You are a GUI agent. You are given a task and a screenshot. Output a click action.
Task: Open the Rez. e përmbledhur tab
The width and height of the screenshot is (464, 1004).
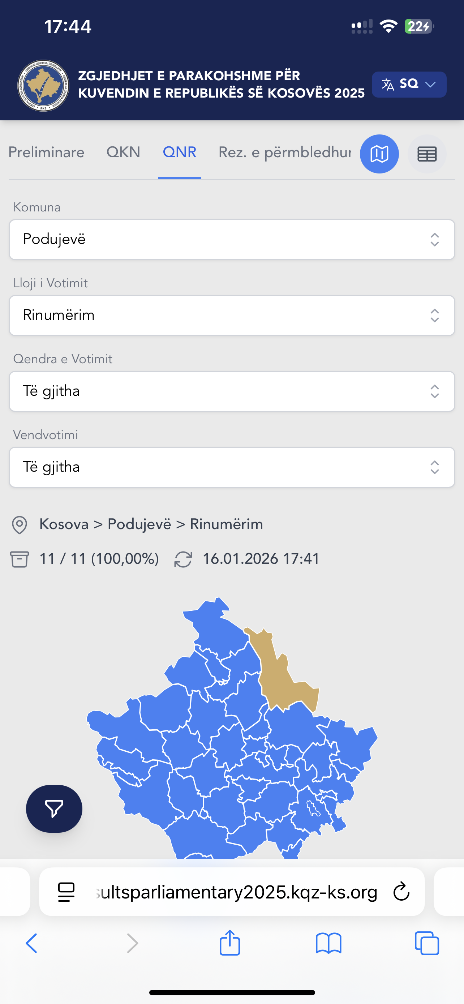click(284, 152)
